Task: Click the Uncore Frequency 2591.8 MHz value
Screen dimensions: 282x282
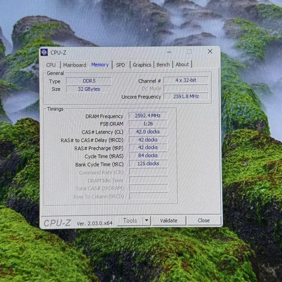Action: (186, 97)
